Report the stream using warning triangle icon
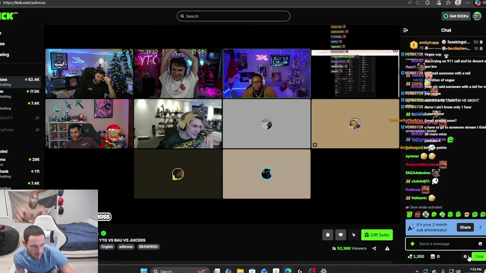The height and width of the screenshot is (273, 486). coord(387,248)
